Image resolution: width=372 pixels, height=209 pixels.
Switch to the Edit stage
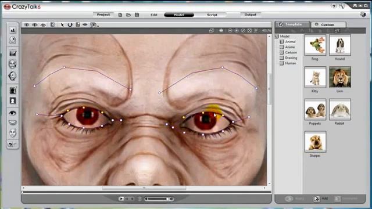(153, 15)
